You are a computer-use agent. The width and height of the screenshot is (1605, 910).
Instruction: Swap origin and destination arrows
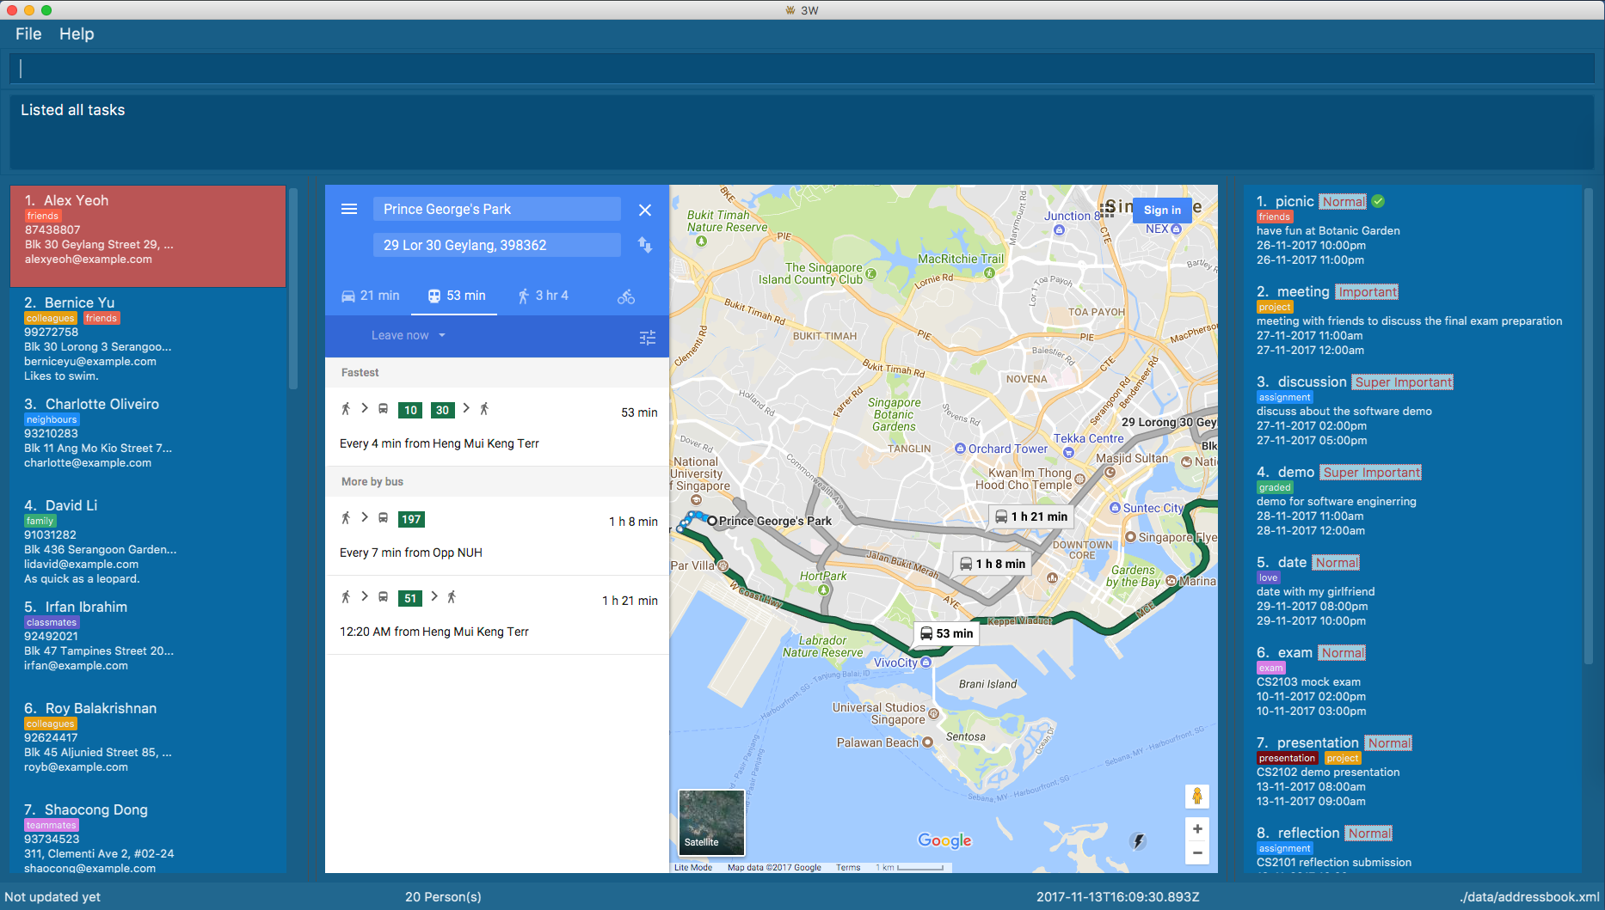(645, 245)
